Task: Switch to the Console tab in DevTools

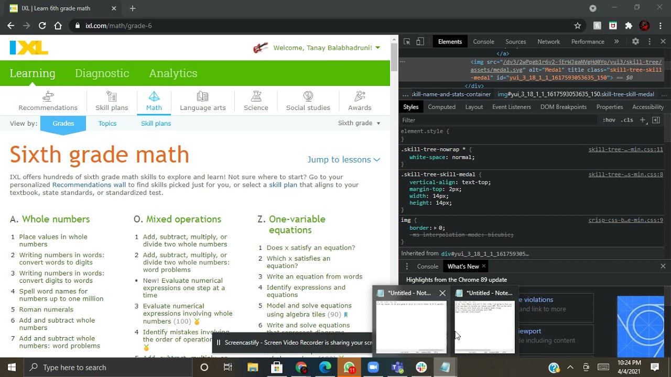Action: coord(483,41)
